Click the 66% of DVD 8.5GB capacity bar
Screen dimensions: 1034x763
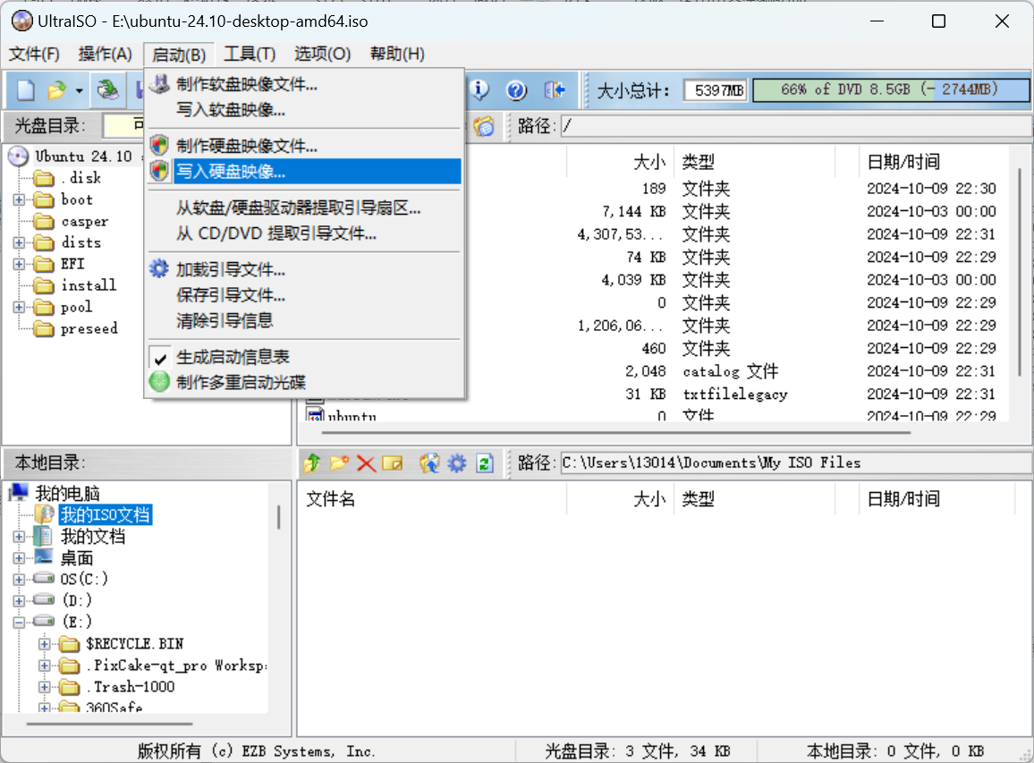click(x=891, y=89)
